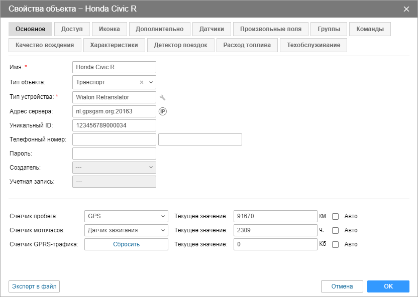This screenshot has width=418, height=297.
Task: Click the Уникальный ID input field
Action: coord(114,125)
